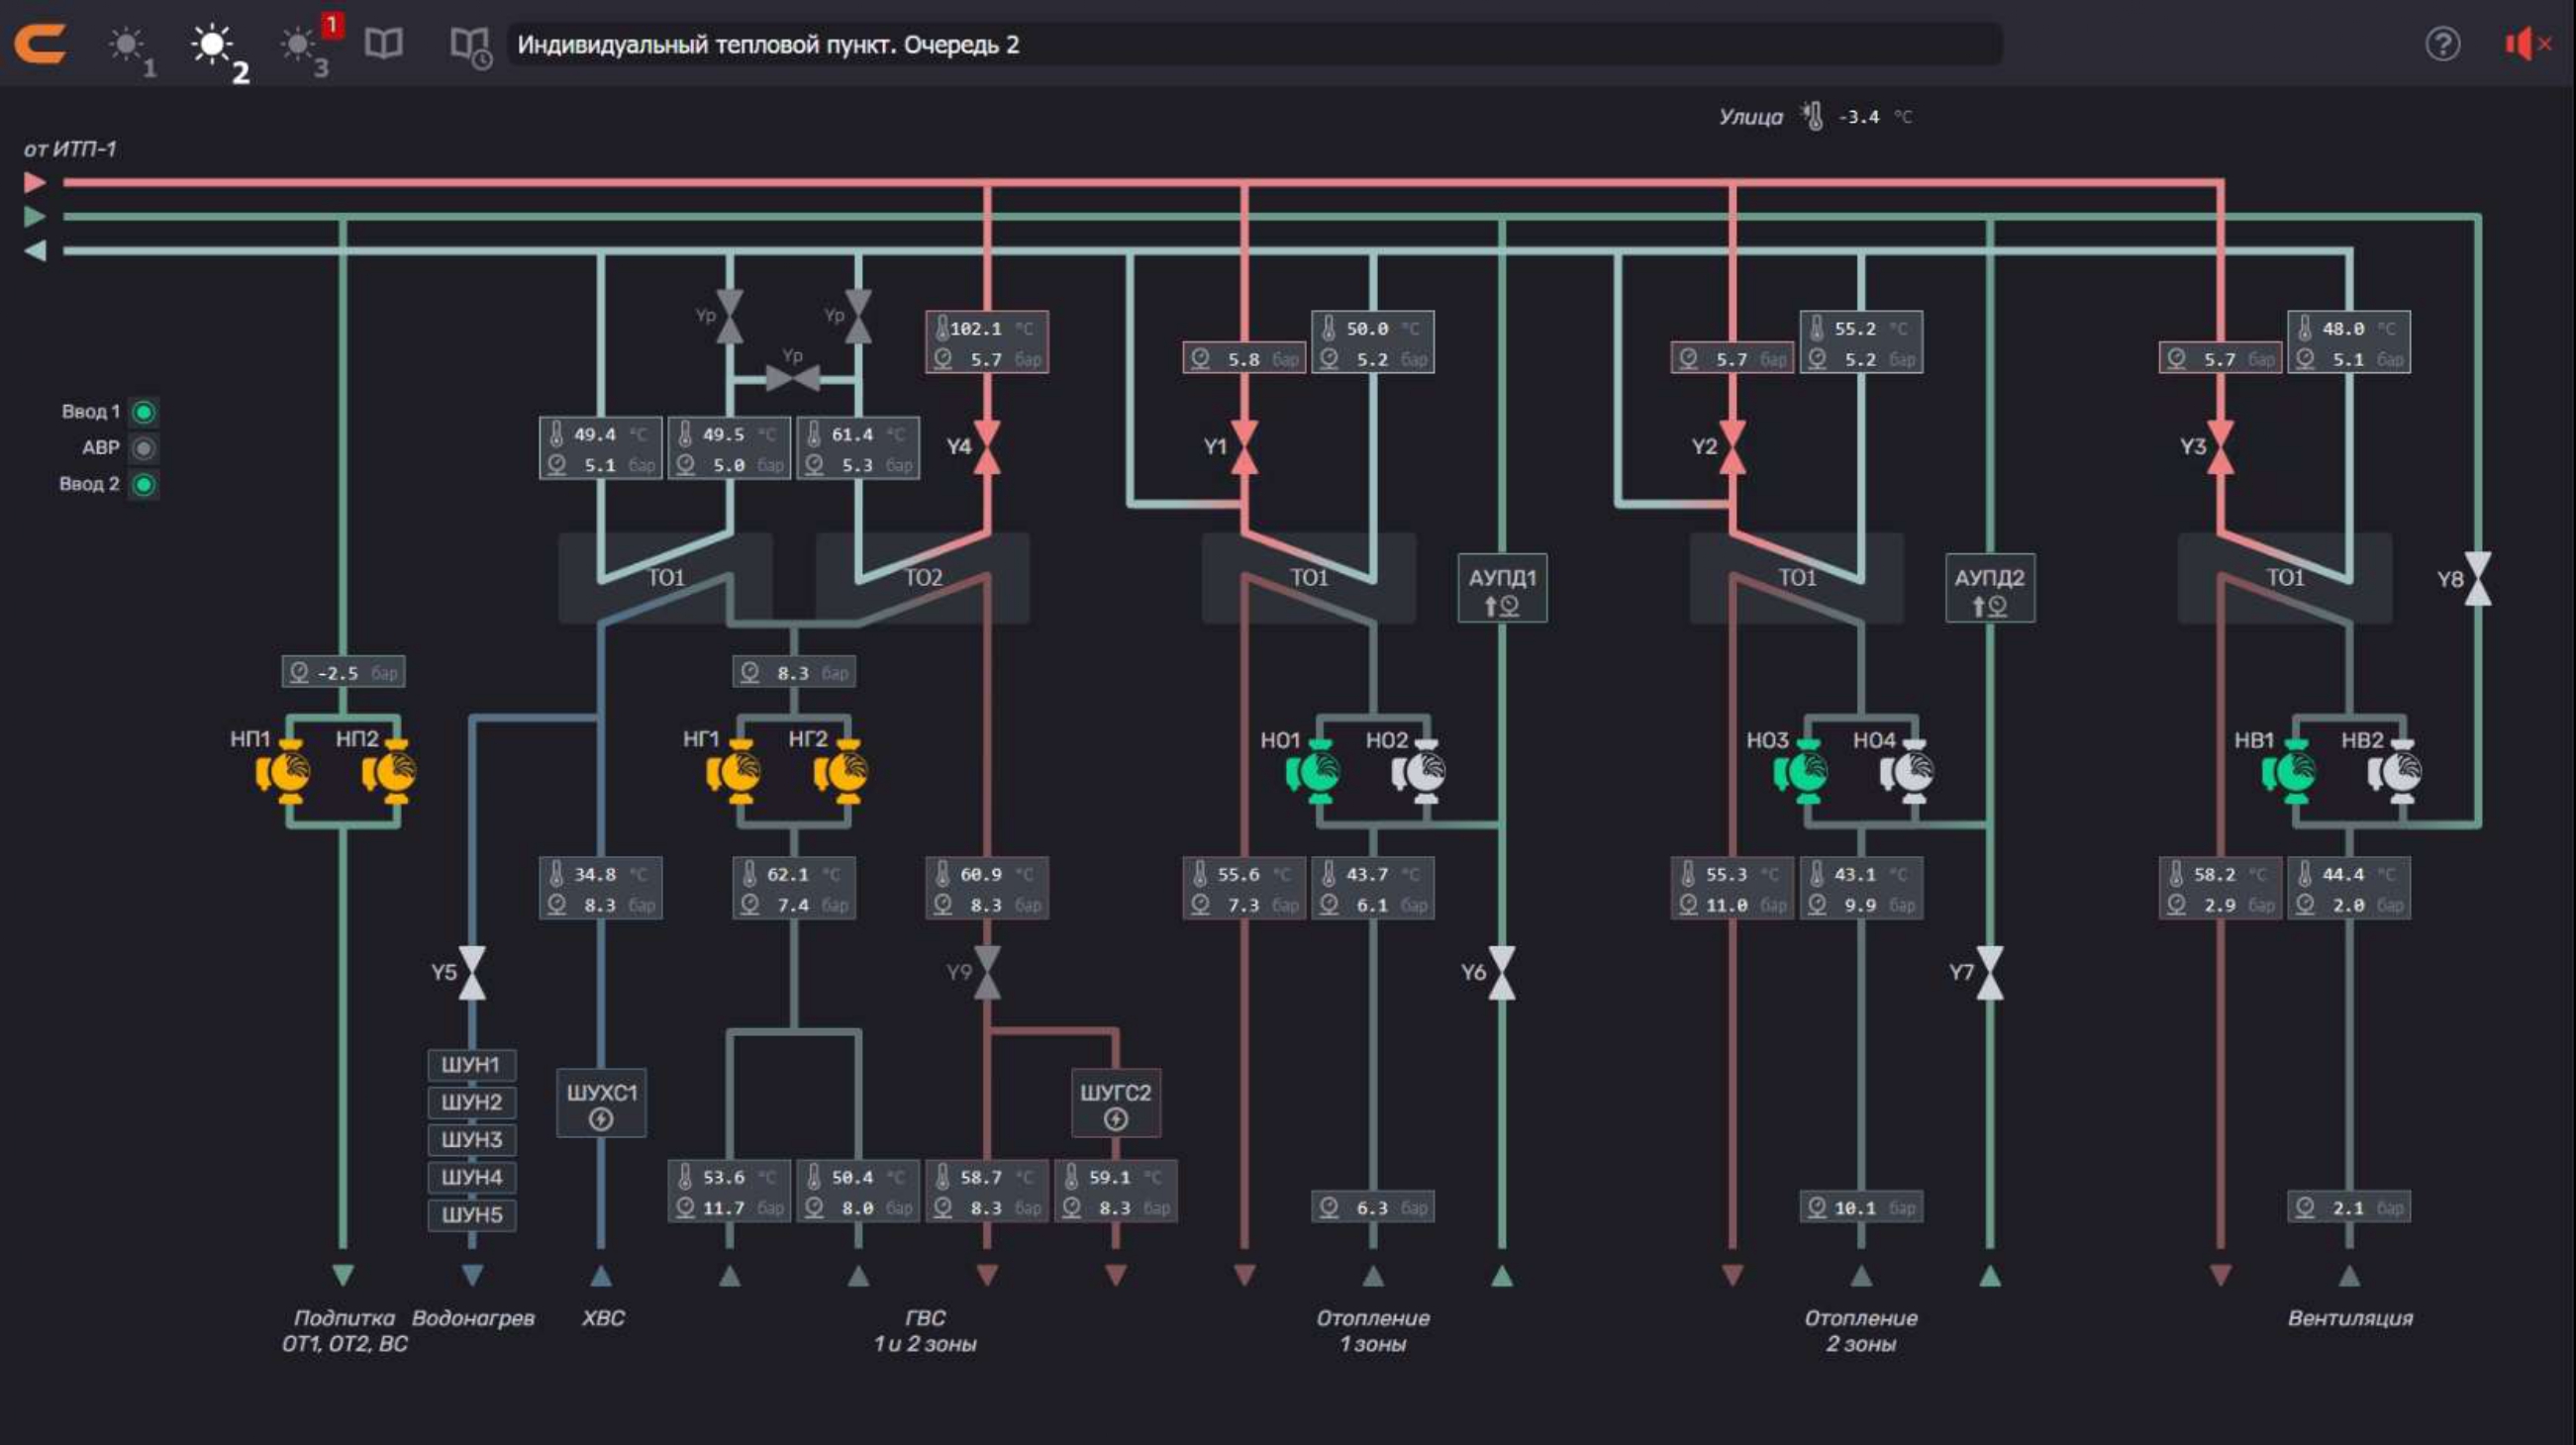The image size is (2576, 1445).
Task: Click the Ввод 1 status indicator
Action: [x=144, y=412]
